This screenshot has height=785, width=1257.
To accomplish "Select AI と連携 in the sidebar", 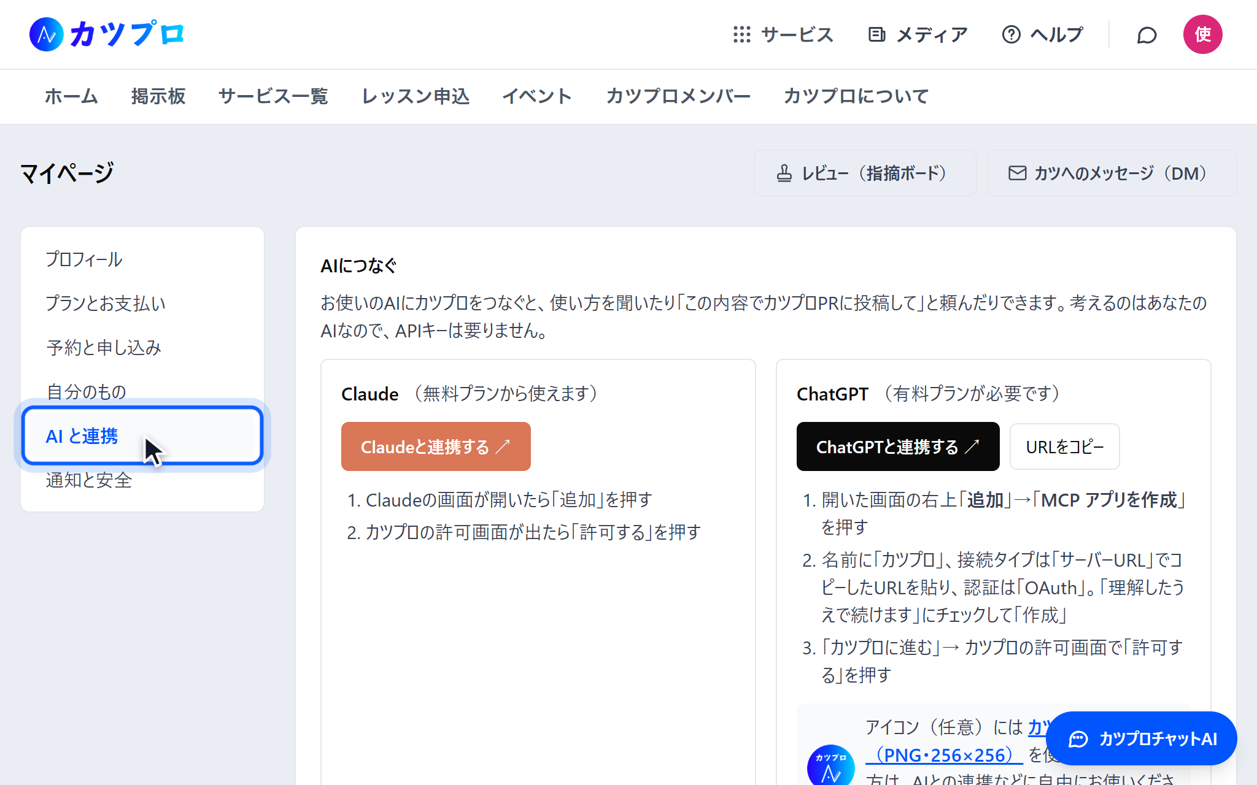I will [142, 435].
